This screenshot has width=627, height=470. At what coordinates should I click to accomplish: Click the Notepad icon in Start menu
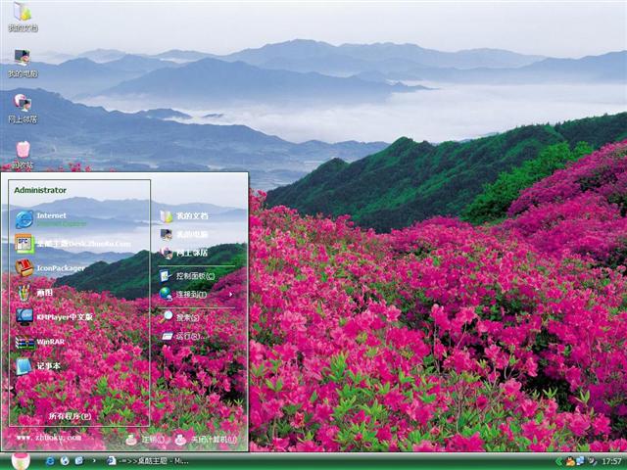(x=24, y=366)
